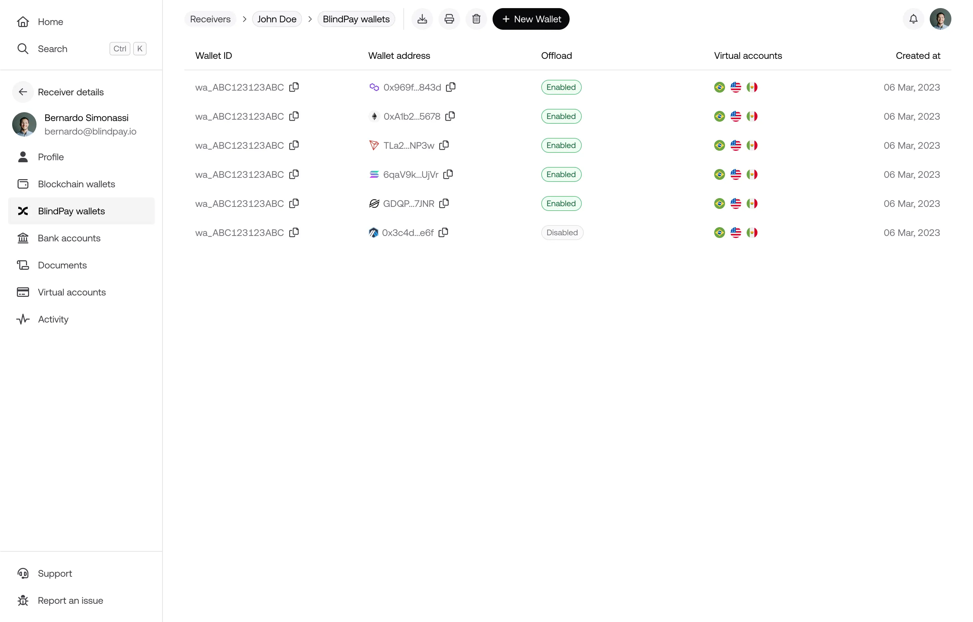Copy the first wallet ID
This screenshot has height=622, width=973.
coord(294,87)
